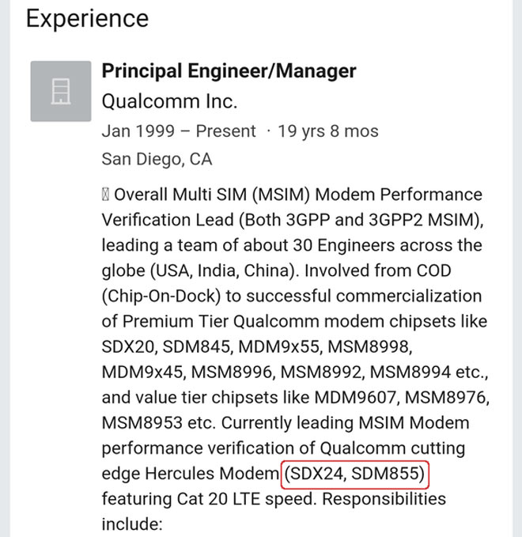Click the Jan 1999 – Present date range
The image size is (522, 537).
(179, 131)
